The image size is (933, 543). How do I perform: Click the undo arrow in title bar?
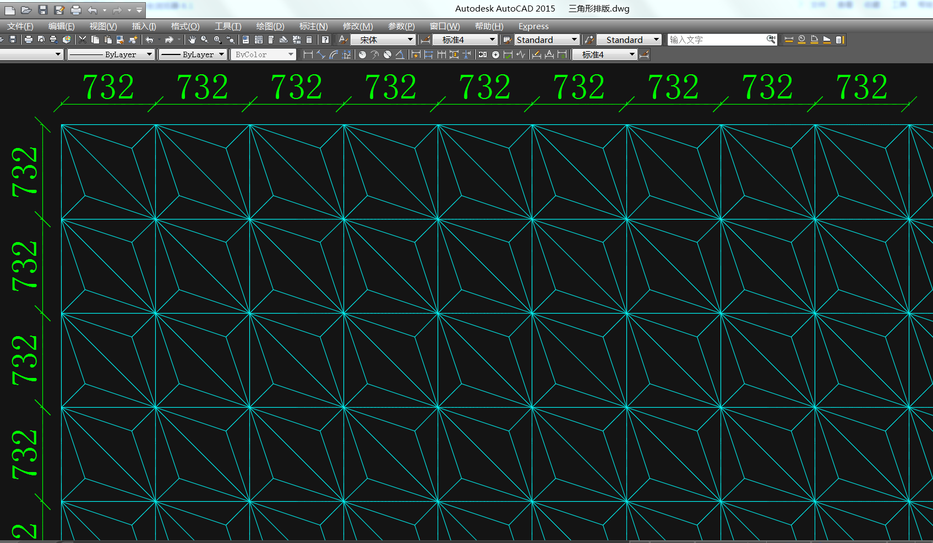click(x=92, y=10)
